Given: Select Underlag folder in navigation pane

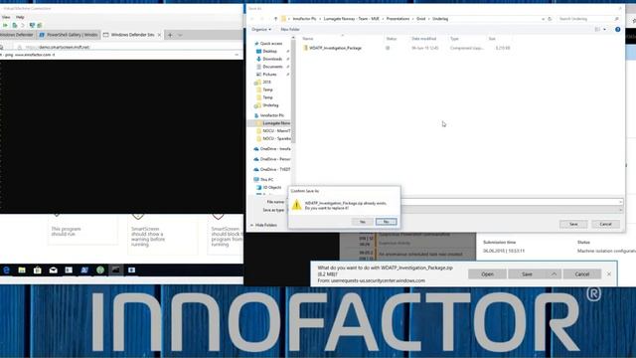Looking at the screenshot, I should (x=270, y=105).
